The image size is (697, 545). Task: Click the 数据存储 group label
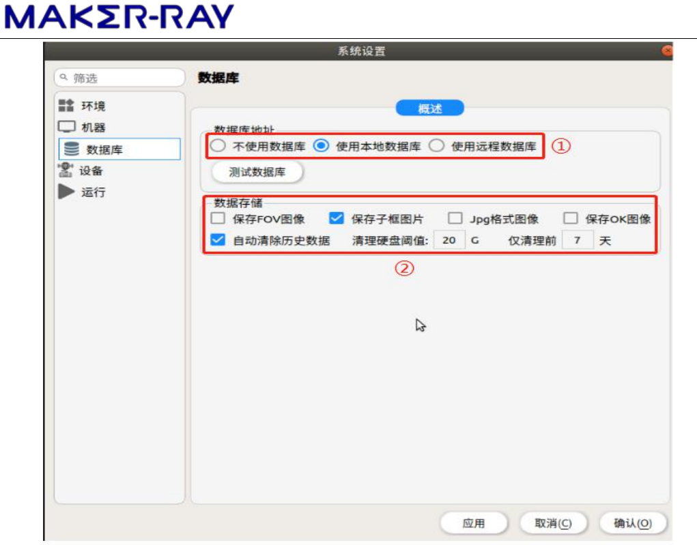coord(238,203)
